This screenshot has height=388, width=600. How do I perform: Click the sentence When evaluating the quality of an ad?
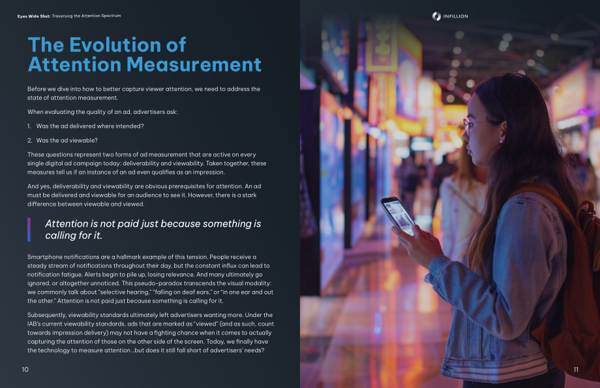pos(102,112)
